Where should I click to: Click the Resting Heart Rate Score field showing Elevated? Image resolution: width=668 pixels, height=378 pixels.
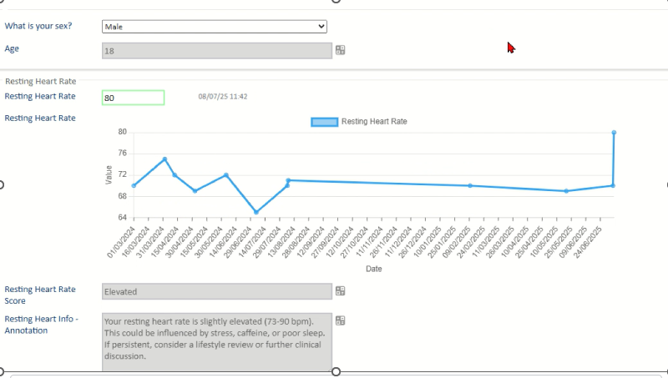216,291
